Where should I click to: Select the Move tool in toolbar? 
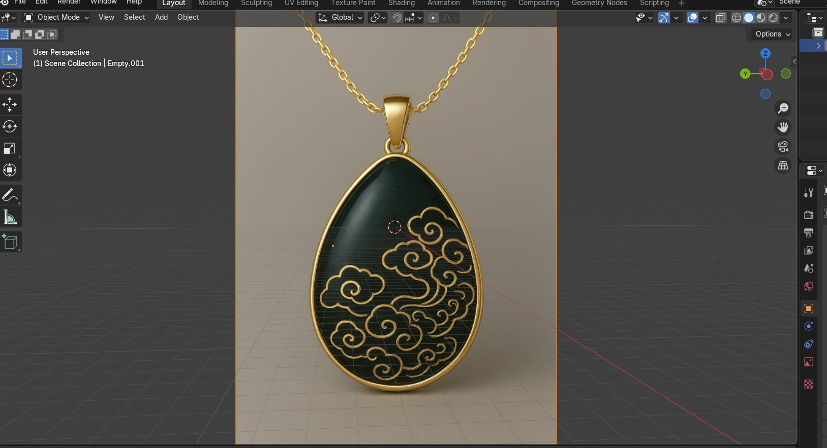coord(10,105)
